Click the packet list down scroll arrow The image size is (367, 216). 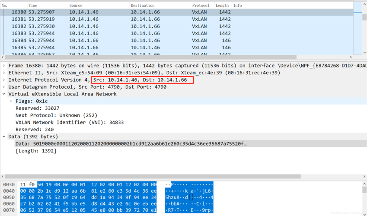click(364, 53)
